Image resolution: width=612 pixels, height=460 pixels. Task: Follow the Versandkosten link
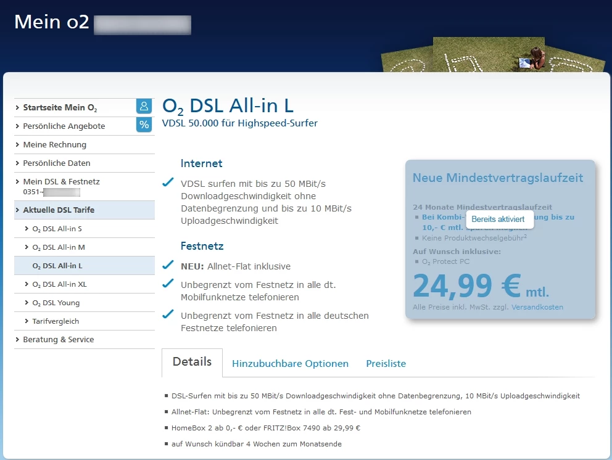[537, 307]
